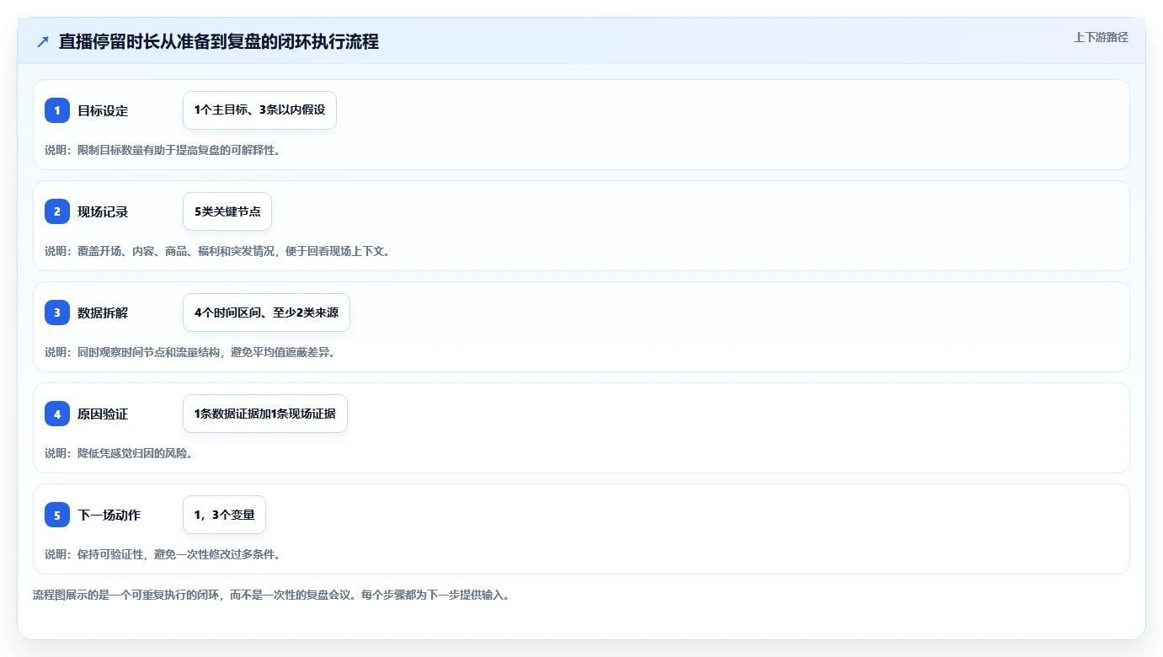
Task: Click step number 3 badge
Action: click(57, 312)
